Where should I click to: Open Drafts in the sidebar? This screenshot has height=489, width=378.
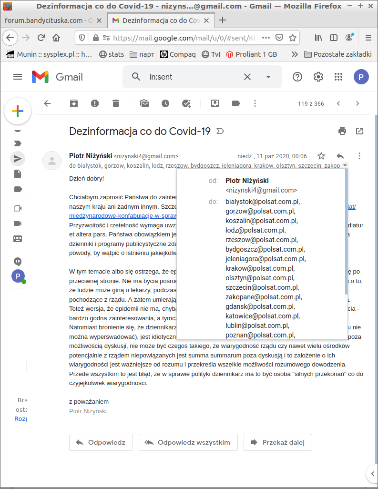click(x=18, y=174)
